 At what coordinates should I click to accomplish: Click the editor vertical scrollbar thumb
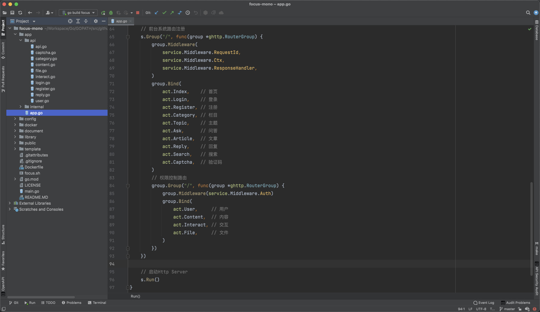click(531, 228)
